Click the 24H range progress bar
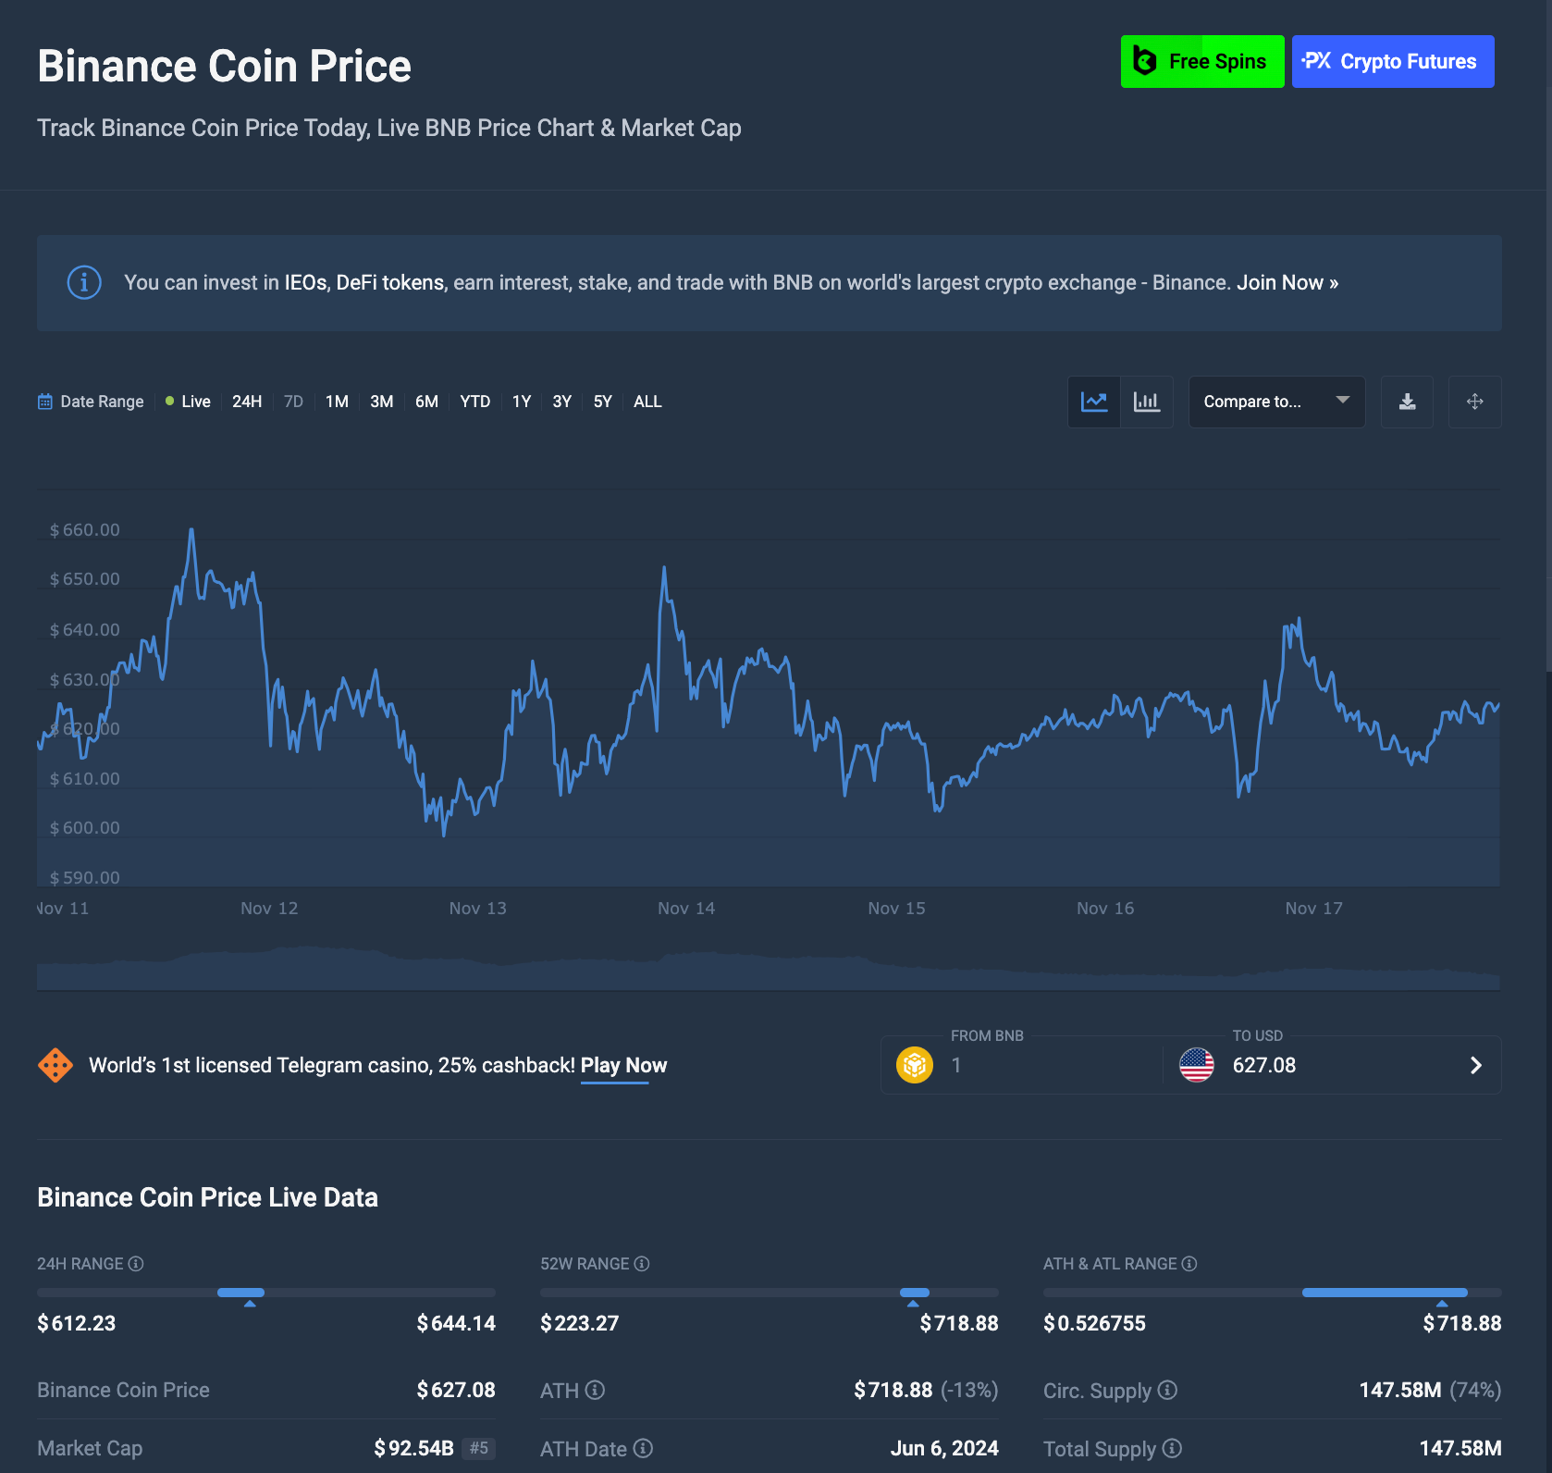The image size is (1552, 1473). pos(266,1293)
